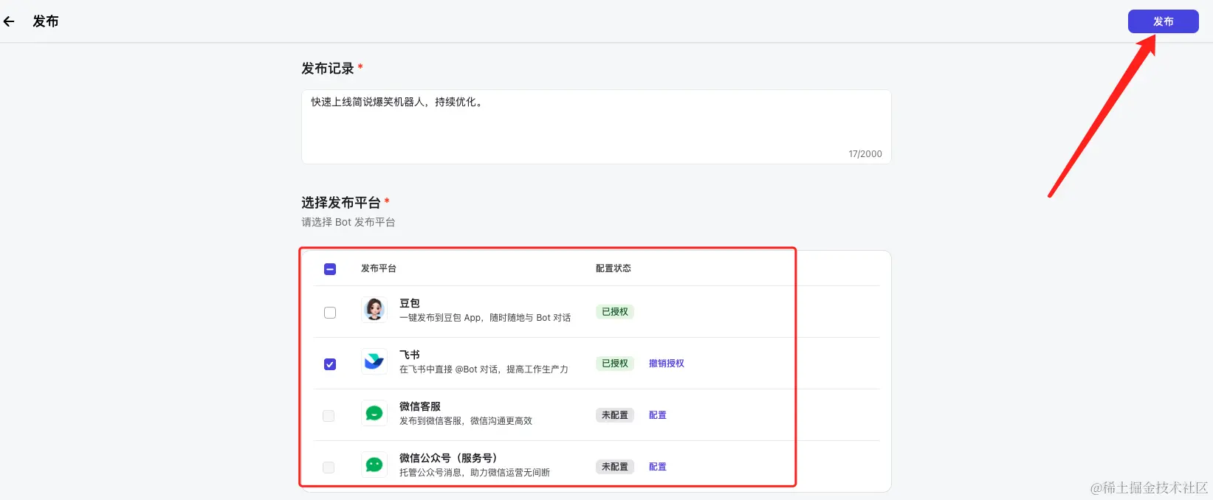Click 未配置 badge in 微信客服 row

615,415
